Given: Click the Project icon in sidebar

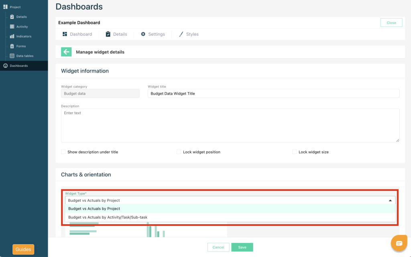Looking at the screenshot, I should (x=5, y=7).
